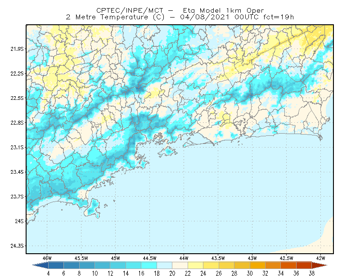
Task: Click the colorbar value label 30
Action: click(250, 274)
